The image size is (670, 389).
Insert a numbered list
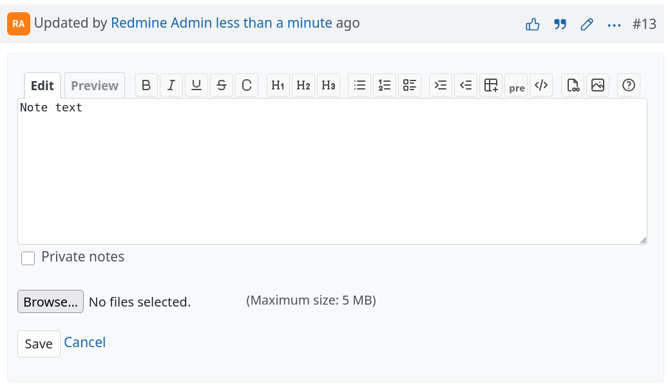pos(385,85)
